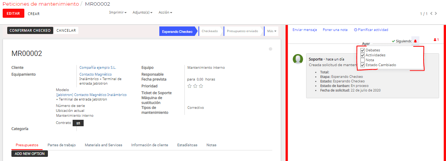This screenshot has width=446, height=161.
Task: Click the grey kanban state dot
Action: click(x=270, y=49)
